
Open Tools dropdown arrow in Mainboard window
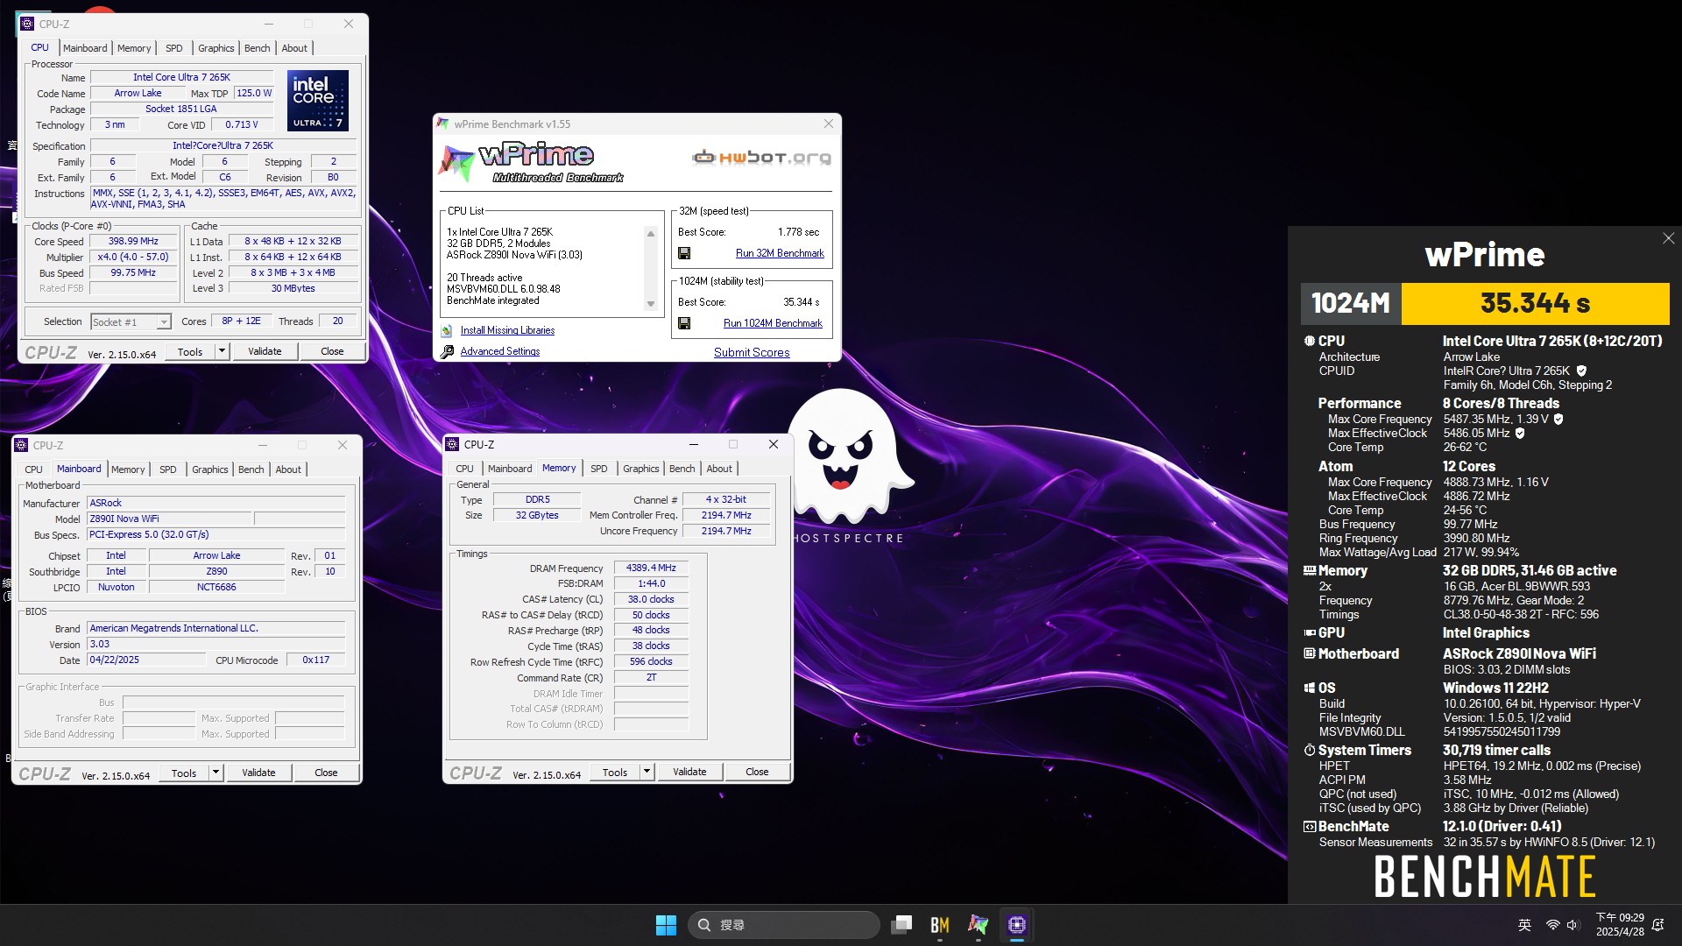click(216, 773)
